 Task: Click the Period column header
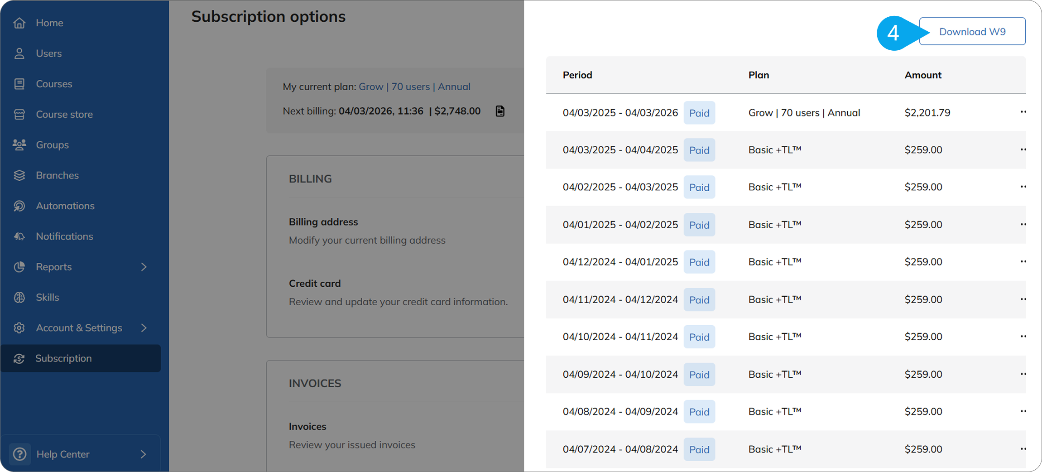(x=577, y=75)
